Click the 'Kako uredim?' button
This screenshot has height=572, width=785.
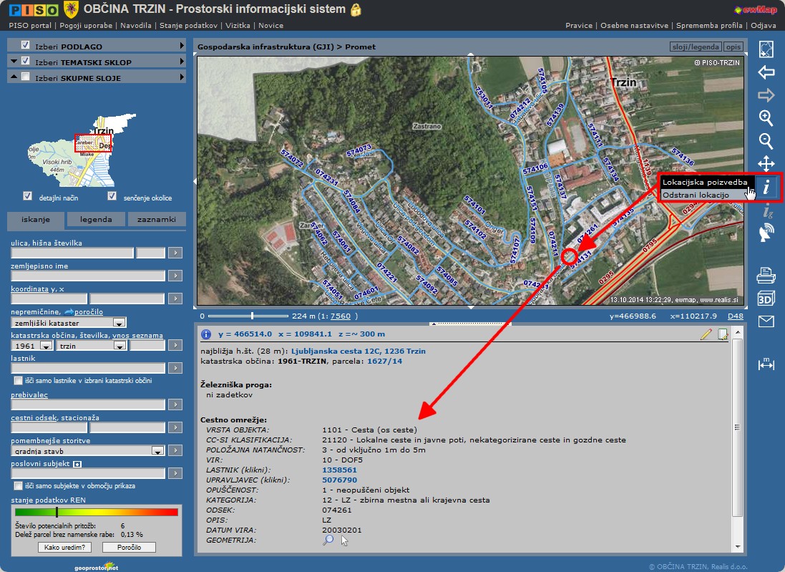click(x=64, y=547)
